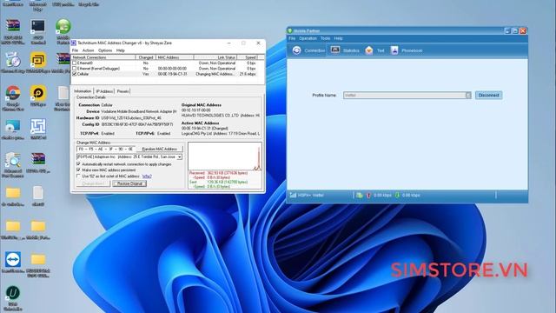Open the Tools menu in Mobile Partner
Screen dimensions: 556x313
click(325, 38)
